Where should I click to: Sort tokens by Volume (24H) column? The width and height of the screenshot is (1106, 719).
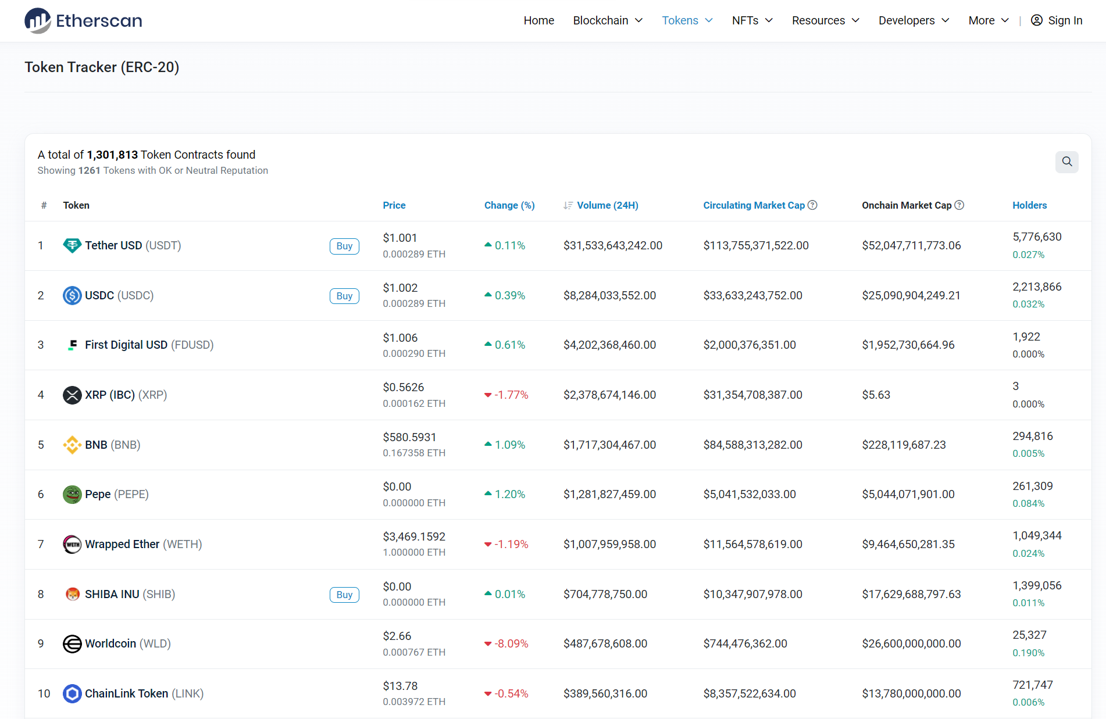coord(608,205)
